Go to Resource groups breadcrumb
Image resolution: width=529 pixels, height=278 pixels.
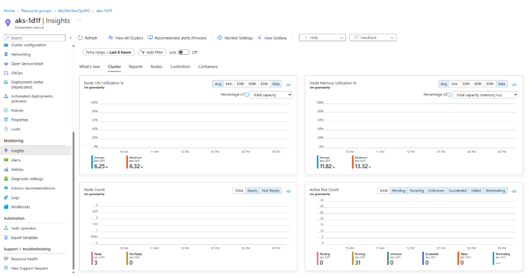click(36, 11)
